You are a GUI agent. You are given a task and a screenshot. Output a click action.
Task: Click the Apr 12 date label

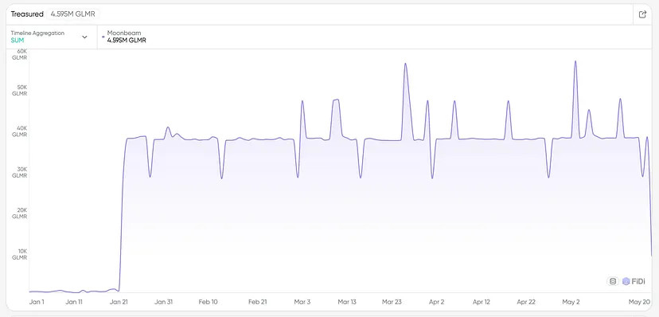[482, 302]
